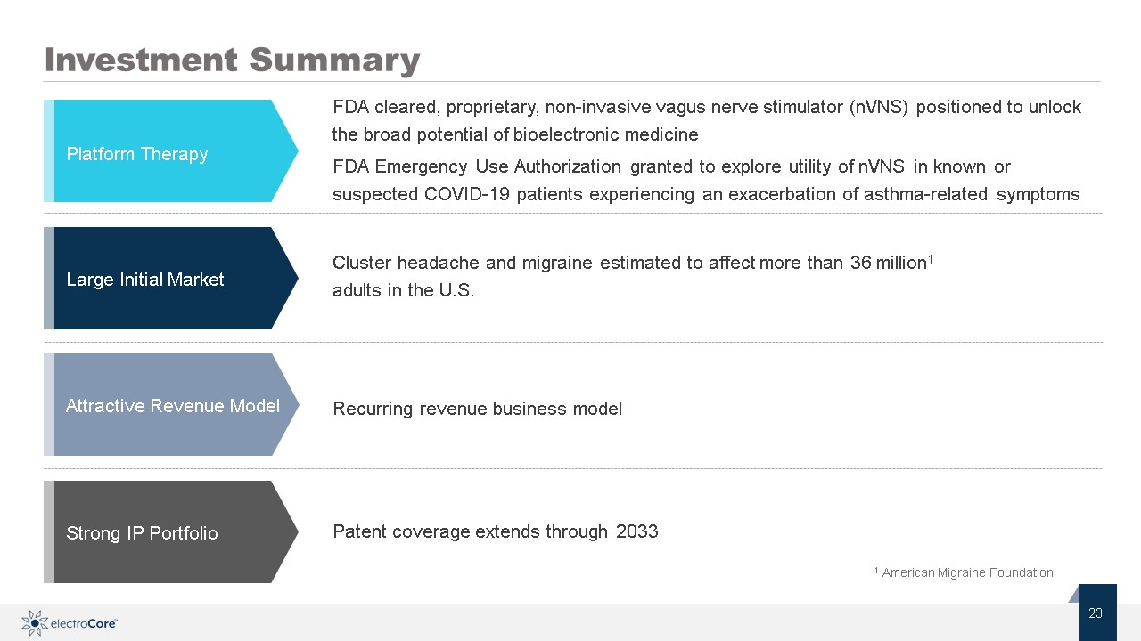Click the gray stripe beside Strong IP Portfolio
Screen dimensions: 1141x641
point(49,532)
